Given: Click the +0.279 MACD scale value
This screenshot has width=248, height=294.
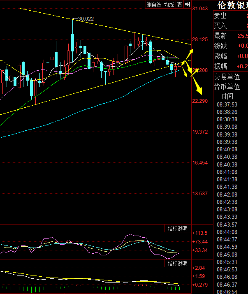Looking at the screenshot, I should (x=200, y=285).
